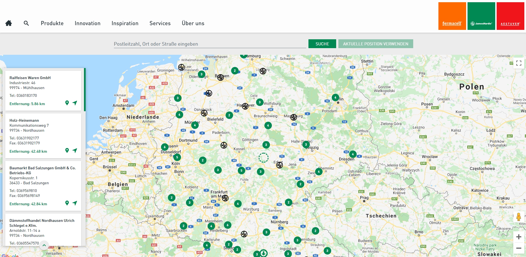Select the red AESTUVER brand tile
Viewport: 526px width, 257px height.
[x=510, y=16]
